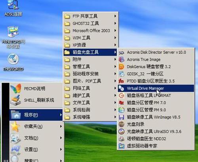Click the WinImage V8.5 floppy disk icon

point(121,117)
